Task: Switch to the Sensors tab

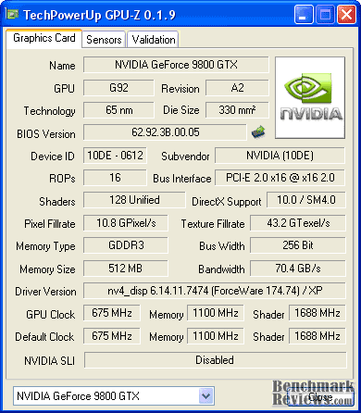Action: click(104, 40)
